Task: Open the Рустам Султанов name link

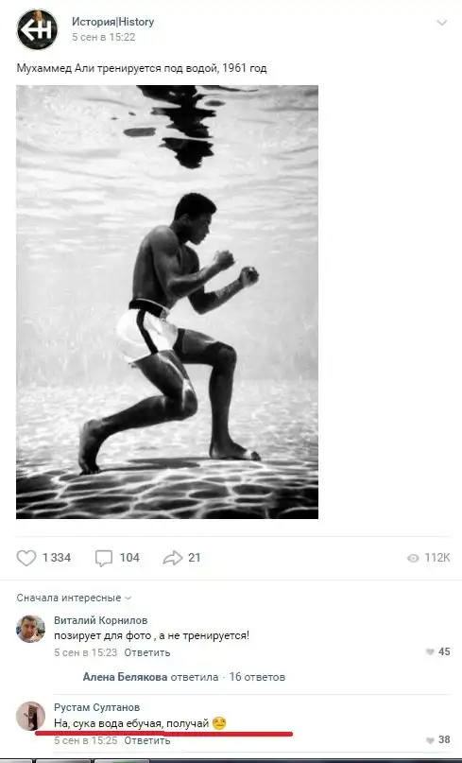Action: click(x=96, y=707)
